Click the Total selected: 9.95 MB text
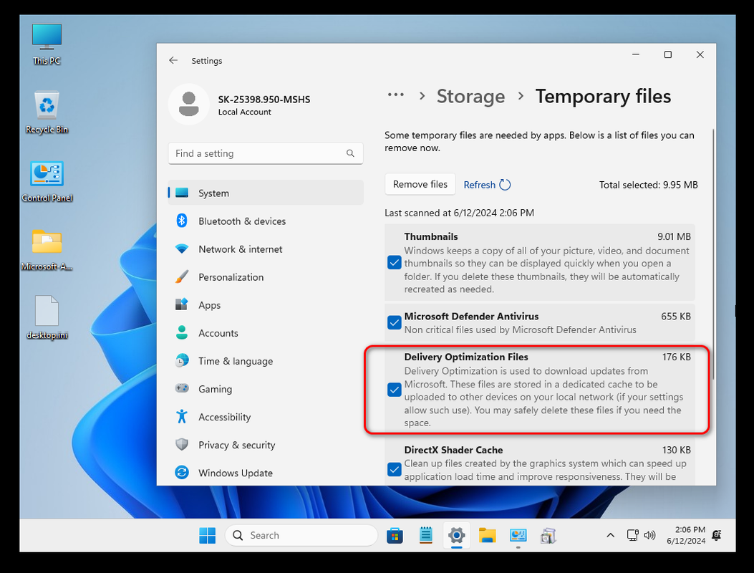This screenshot has height=573, width=754. [648, 185]
